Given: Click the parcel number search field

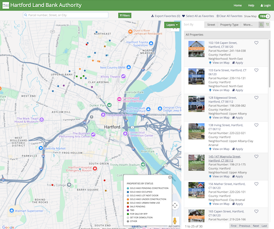Looking at the screenshot, I should point(66,15).
